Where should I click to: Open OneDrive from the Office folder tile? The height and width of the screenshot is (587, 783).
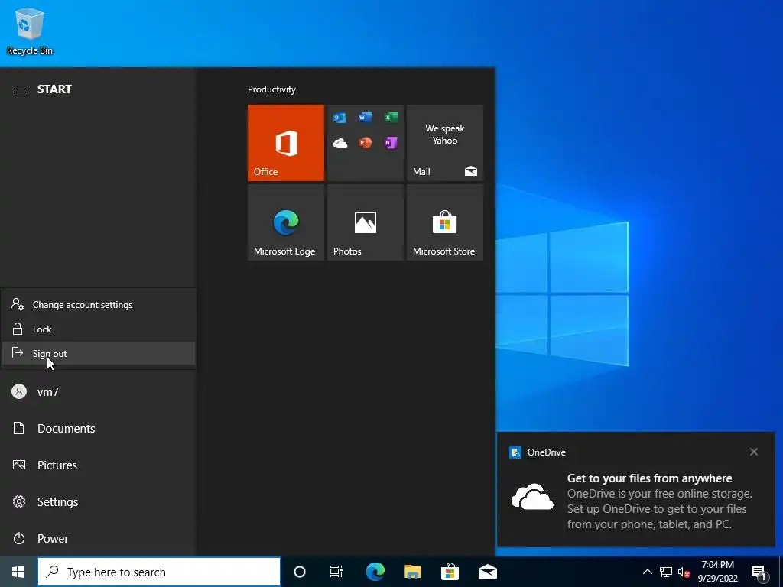pyautogui.click(x=340, y=143)
